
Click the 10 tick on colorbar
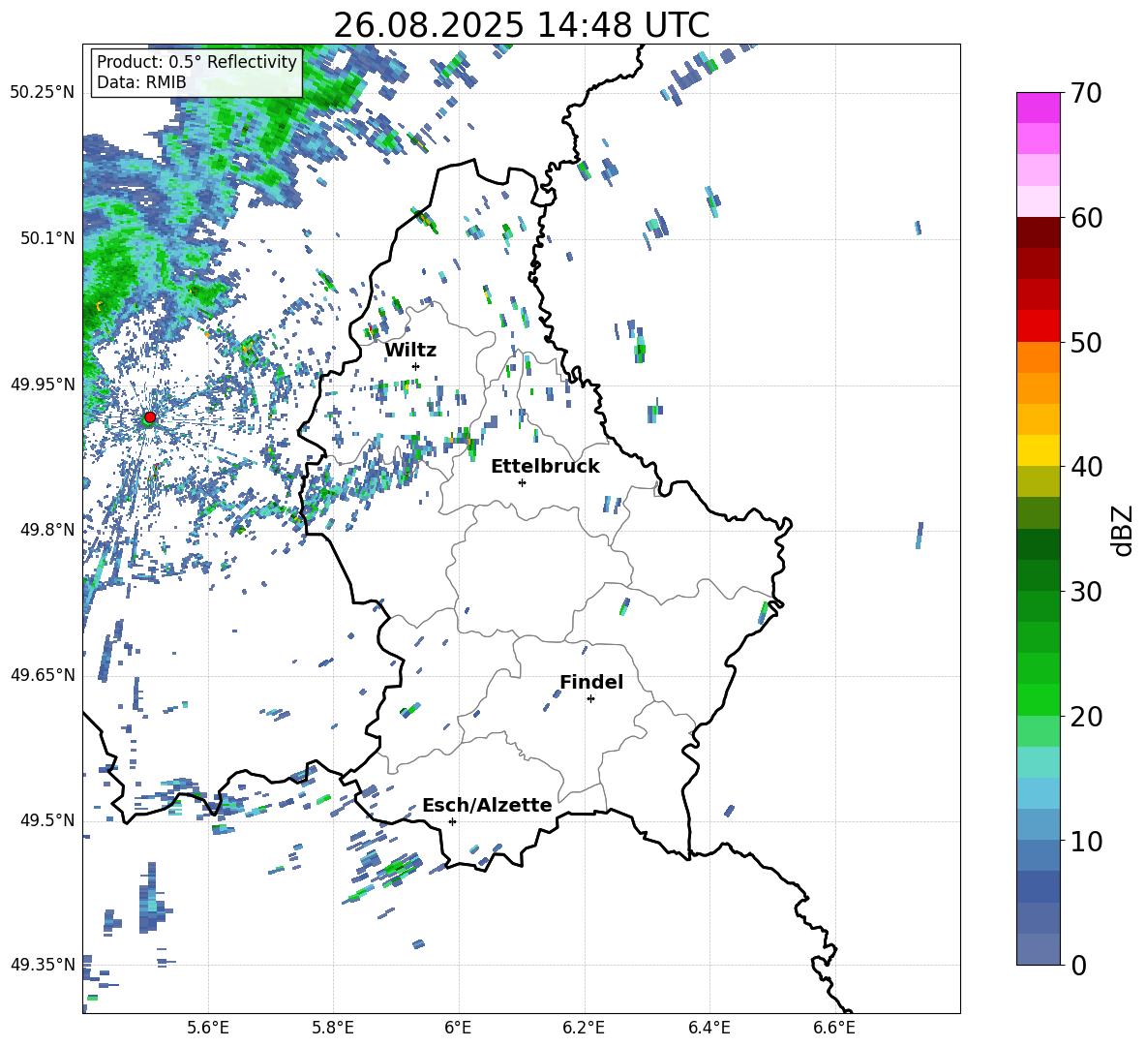[x=1085, y=841]
